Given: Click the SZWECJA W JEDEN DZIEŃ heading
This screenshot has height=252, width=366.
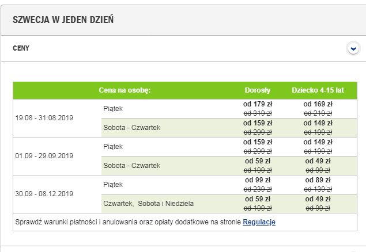Looking at the screenshot, I should [63, 20].
